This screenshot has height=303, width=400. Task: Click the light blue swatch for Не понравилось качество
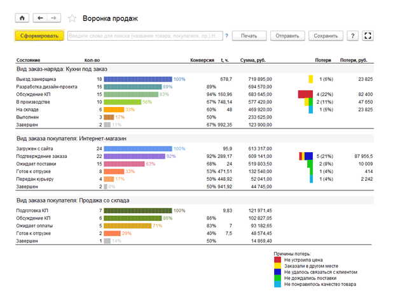[x=279, y=285]
